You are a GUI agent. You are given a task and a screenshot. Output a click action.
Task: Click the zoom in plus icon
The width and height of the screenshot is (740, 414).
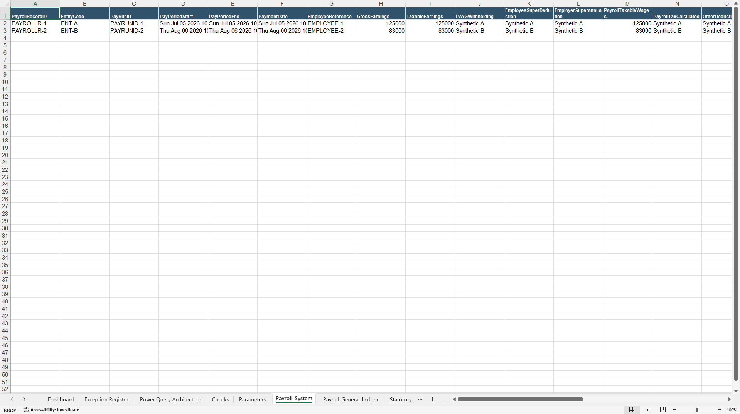coord(720,410)
